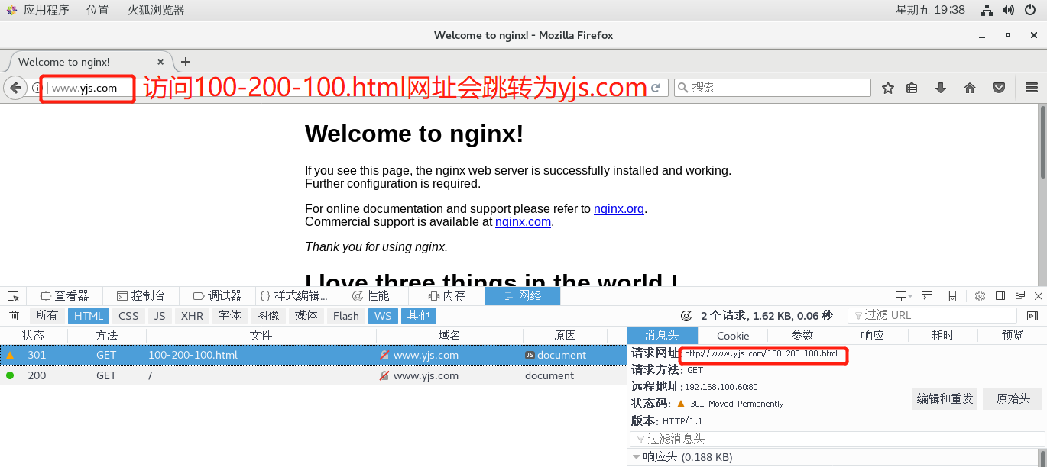1047x467 pixels.
Task: Dock devtools to side icon
Action: click(x=1000, y=296)
